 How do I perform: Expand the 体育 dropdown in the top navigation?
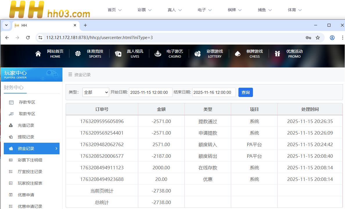pos(295,10)
